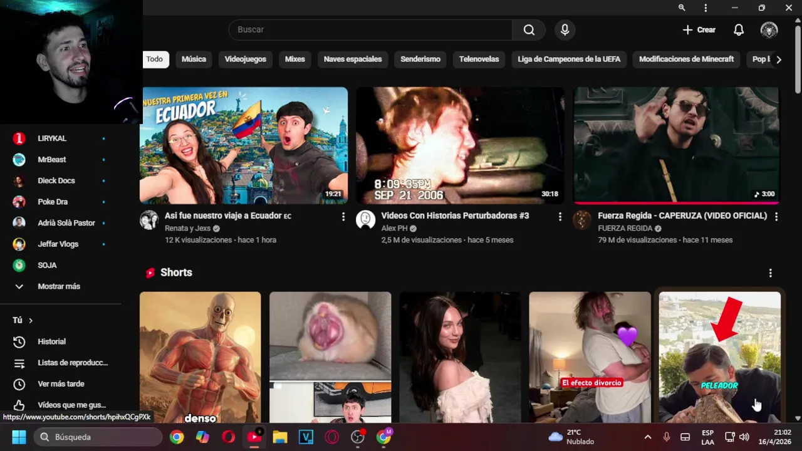The width and height of the screenshot is (802, 451).
Task: Expand subscriptions with Mostrar más
Action: [x=60, y=286]
